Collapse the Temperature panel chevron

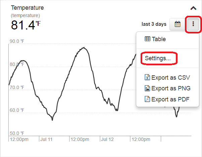click(193, 8)
